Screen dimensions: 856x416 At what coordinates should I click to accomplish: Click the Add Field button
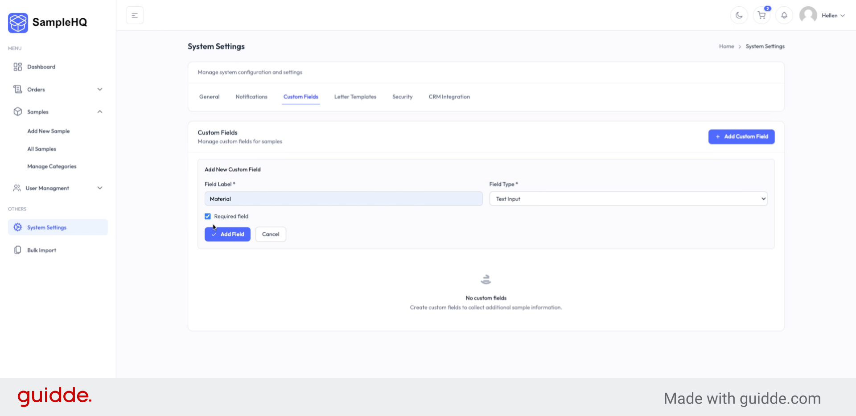227,234
